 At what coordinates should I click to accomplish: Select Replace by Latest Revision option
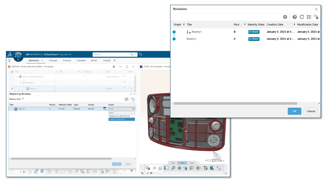pos(122,116)
